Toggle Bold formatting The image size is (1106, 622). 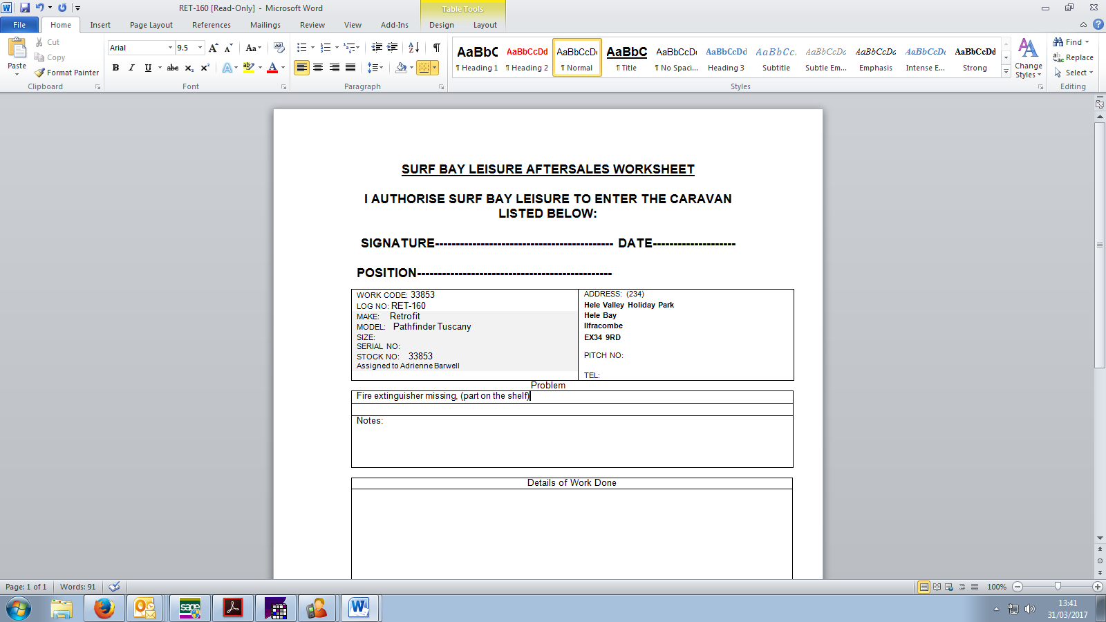pyautogui.click(x=115, y=68)
